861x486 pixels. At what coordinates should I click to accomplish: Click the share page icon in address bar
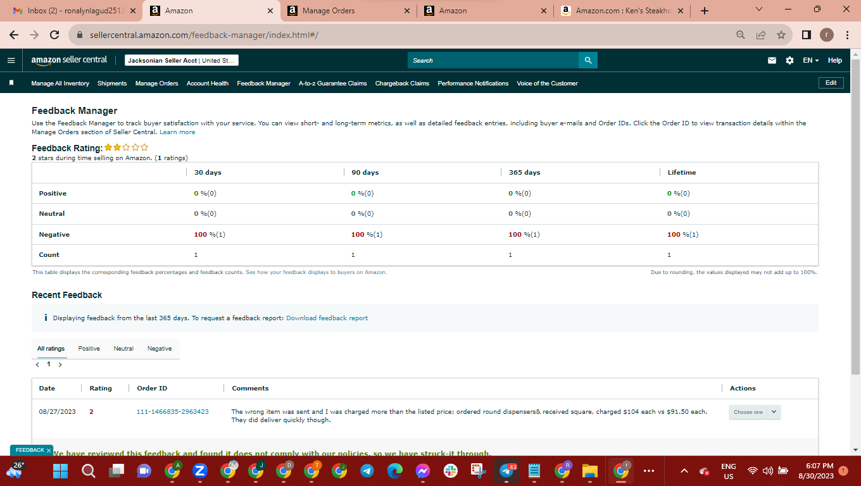point(761,35)
